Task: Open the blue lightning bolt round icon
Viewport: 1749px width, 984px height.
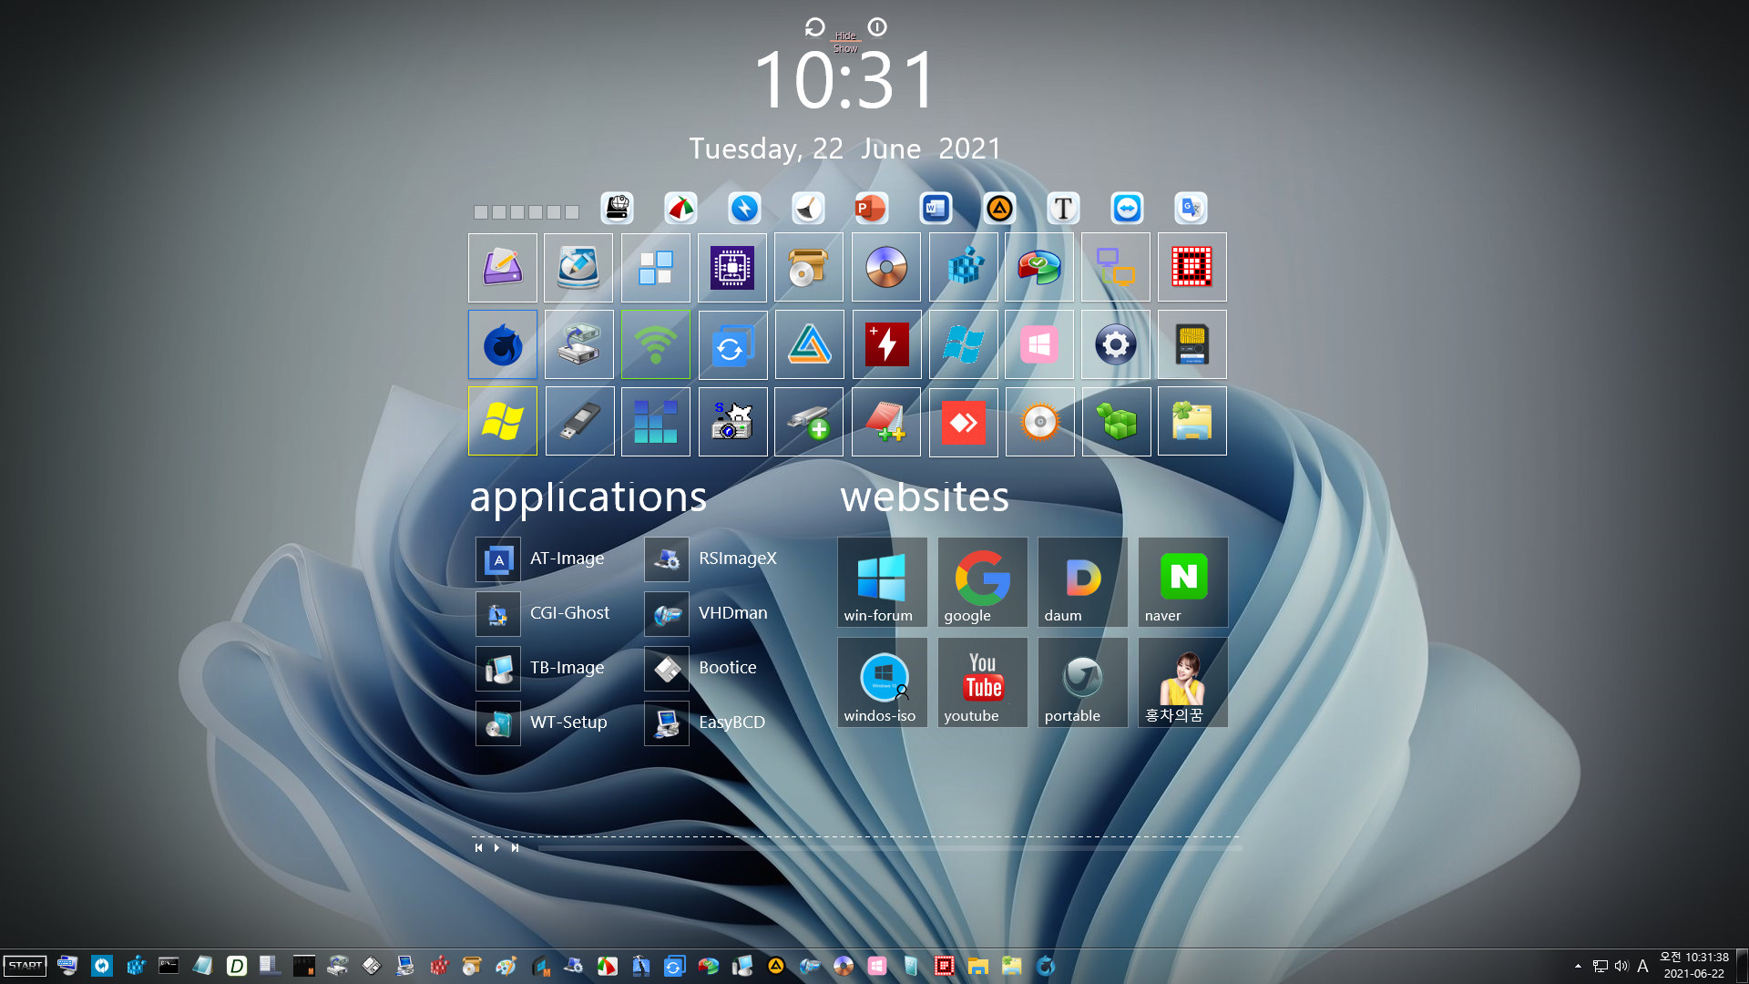Action: click(x=744, y=209)
